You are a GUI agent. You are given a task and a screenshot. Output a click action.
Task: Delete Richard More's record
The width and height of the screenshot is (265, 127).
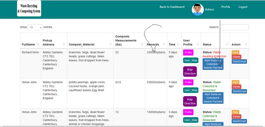click(x=236, y=57)
